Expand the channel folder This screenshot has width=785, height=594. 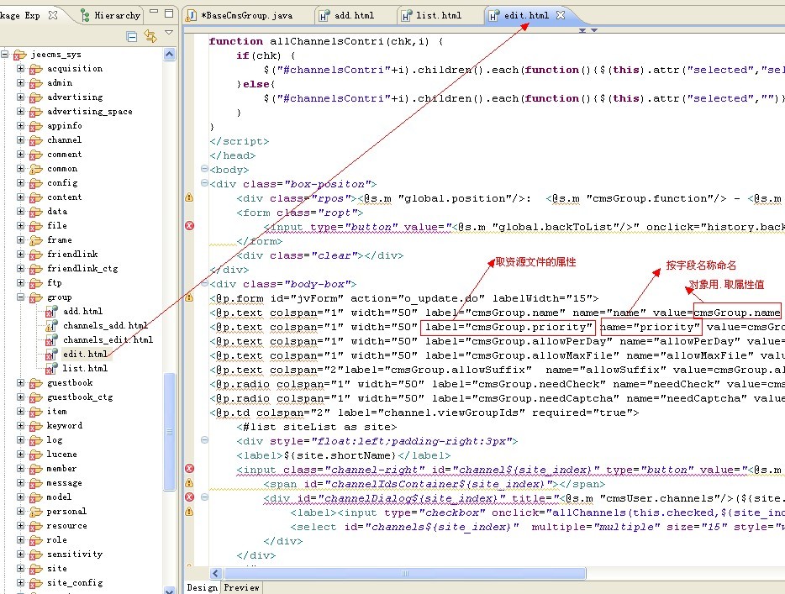pos(20,139)
